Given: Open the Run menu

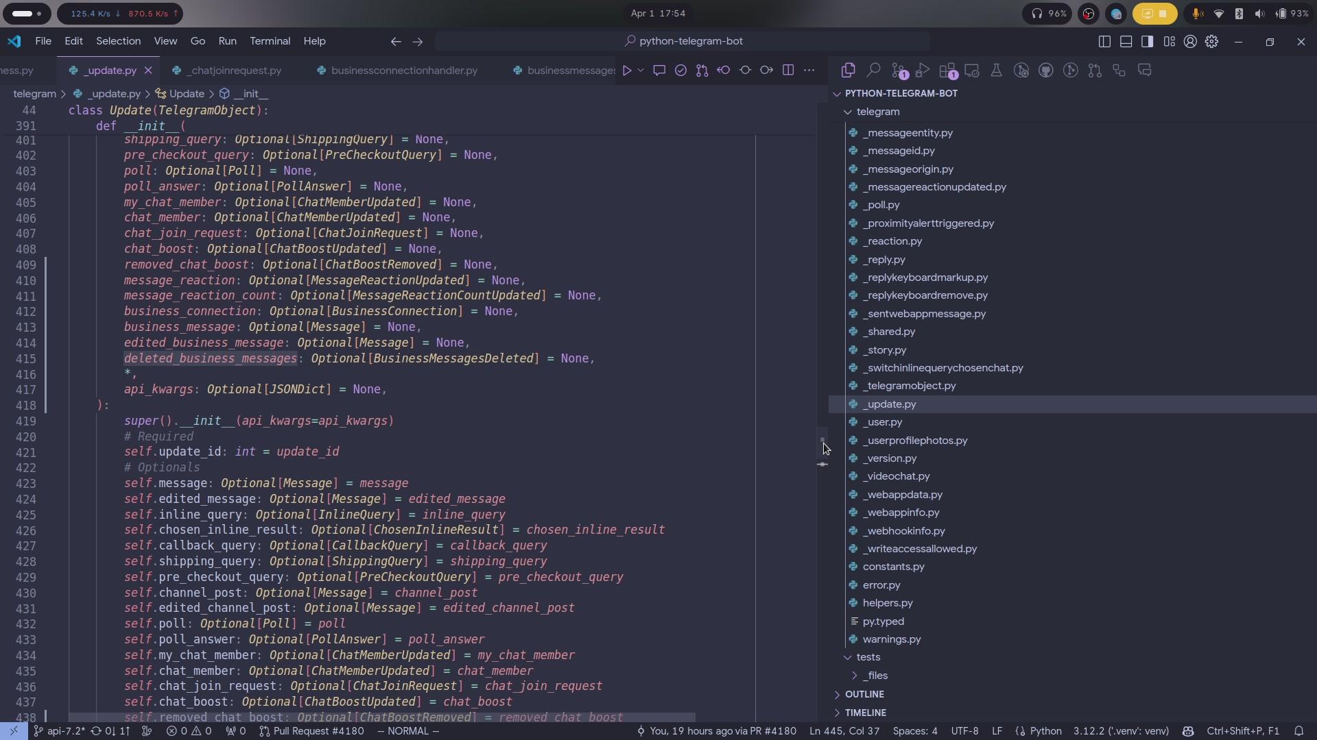Looking at the screenshot, I should pos(227,41).
